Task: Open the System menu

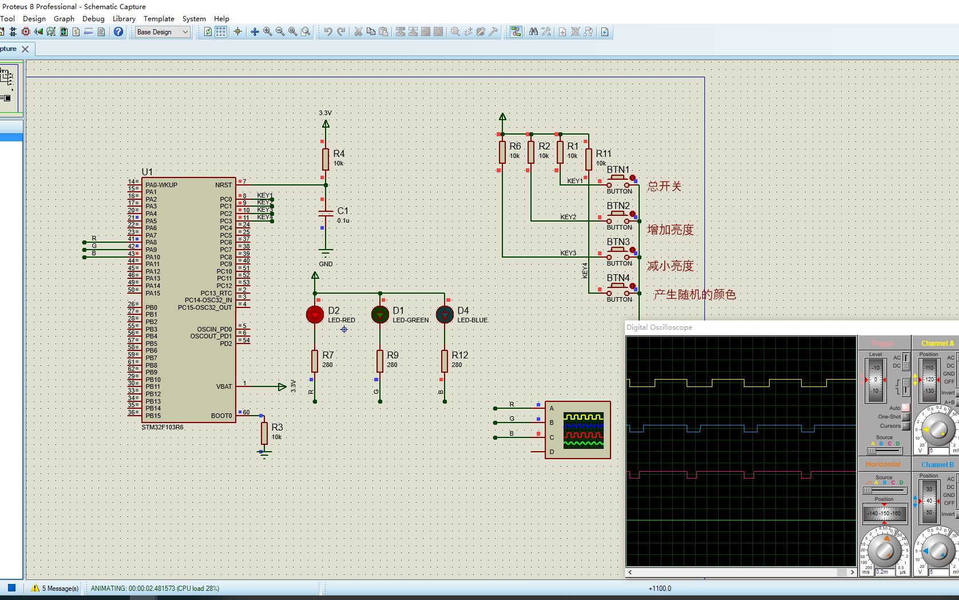Action: tap(194, 18)
